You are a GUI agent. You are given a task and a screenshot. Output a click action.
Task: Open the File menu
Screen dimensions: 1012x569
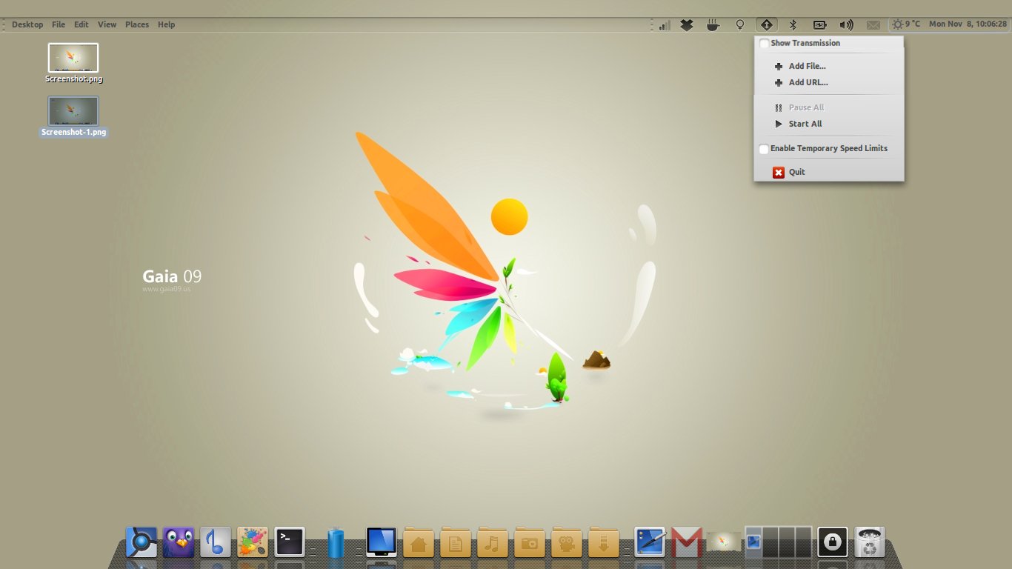(59, 24)
